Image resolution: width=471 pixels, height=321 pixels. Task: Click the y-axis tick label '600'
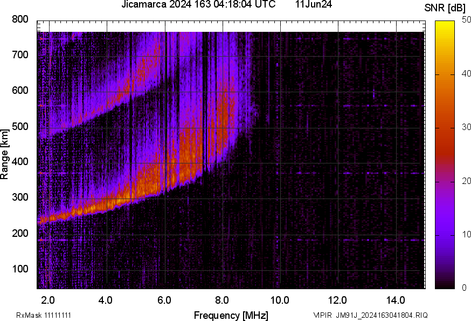[x=20, y=91]
